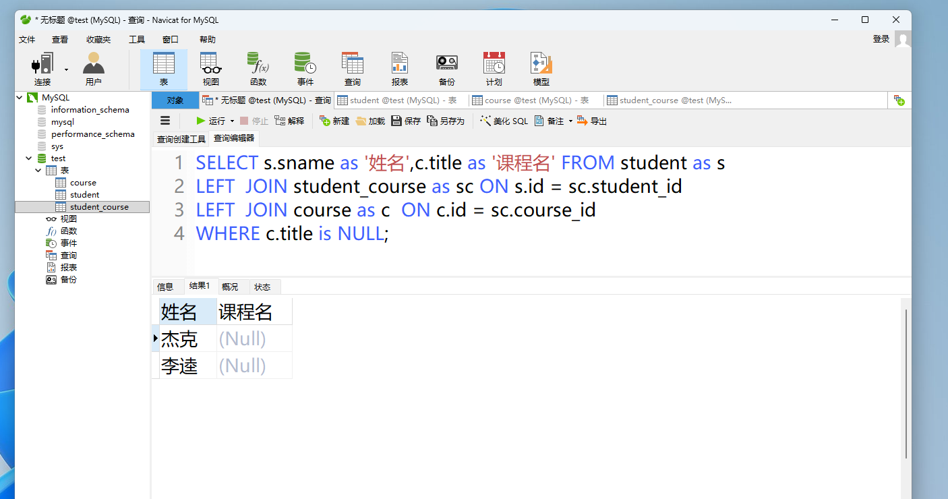Screen dimensions: 948x499
Task: Select the 函数 node under test
Action: [68, 231]
